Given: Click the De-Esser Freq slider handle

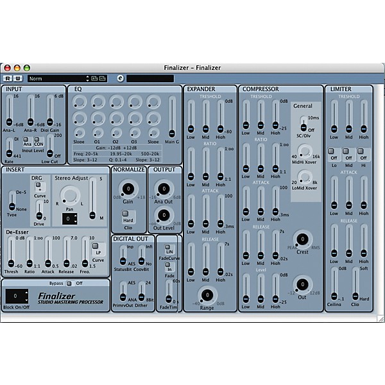Looking at the screenshot, I should pyautogui.click(x=85, y=264).
